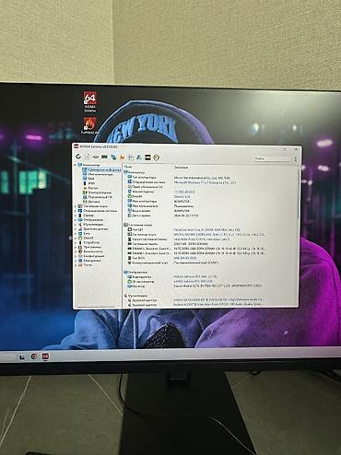Click the Refresh toolbar icon in AIDA64
The width and height of the screenshot is (341, 455).
pyautogui.click(x=78, y=157)
